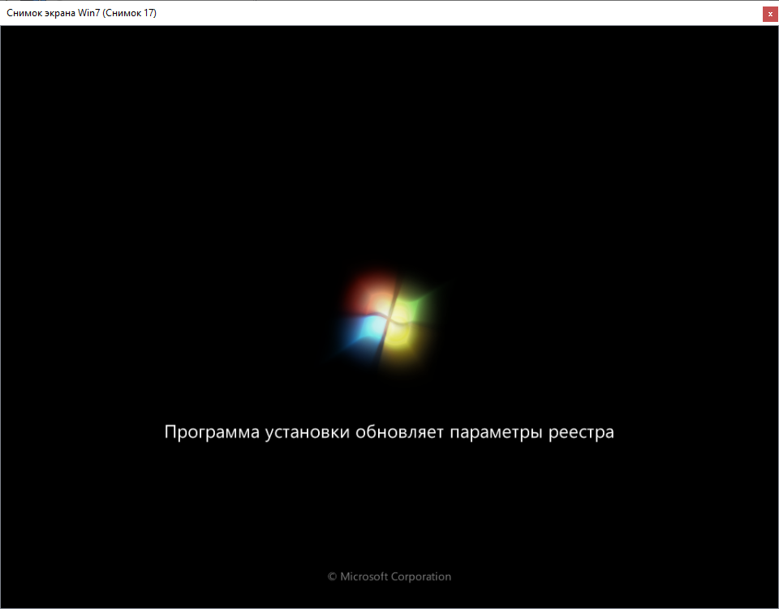This screenshot has height=609, width=779.
Task: Click the text 'Программа установки обновляет параметры реестра'
Action: point(389,431)
